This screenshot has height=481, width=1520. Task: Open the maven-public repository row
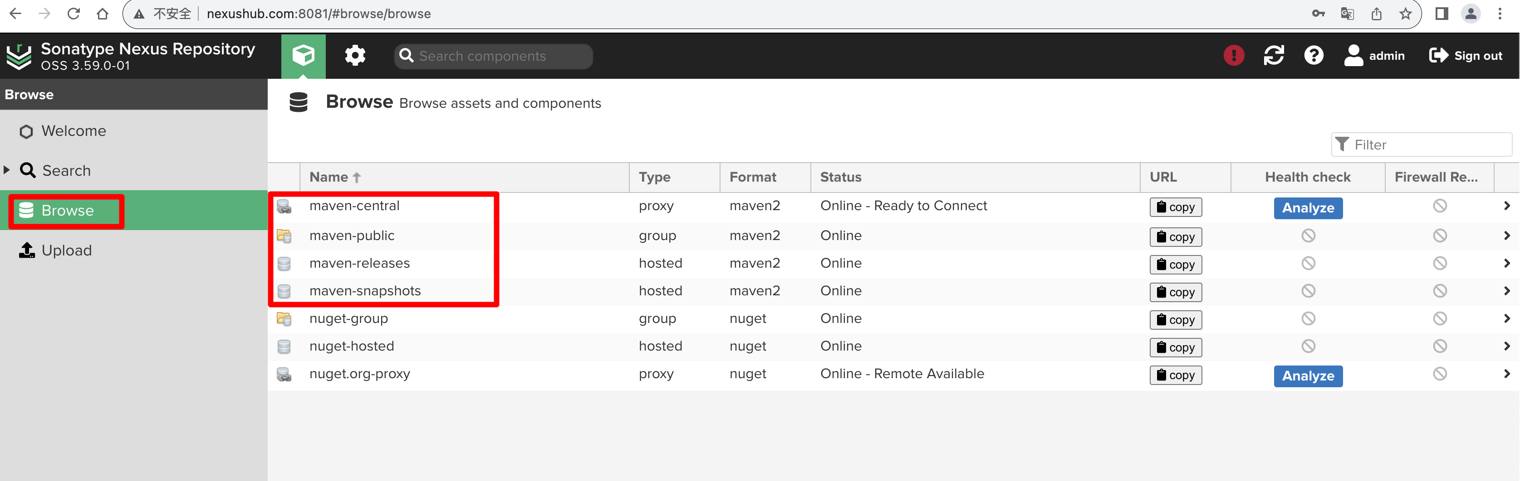[x=893, y=236]
